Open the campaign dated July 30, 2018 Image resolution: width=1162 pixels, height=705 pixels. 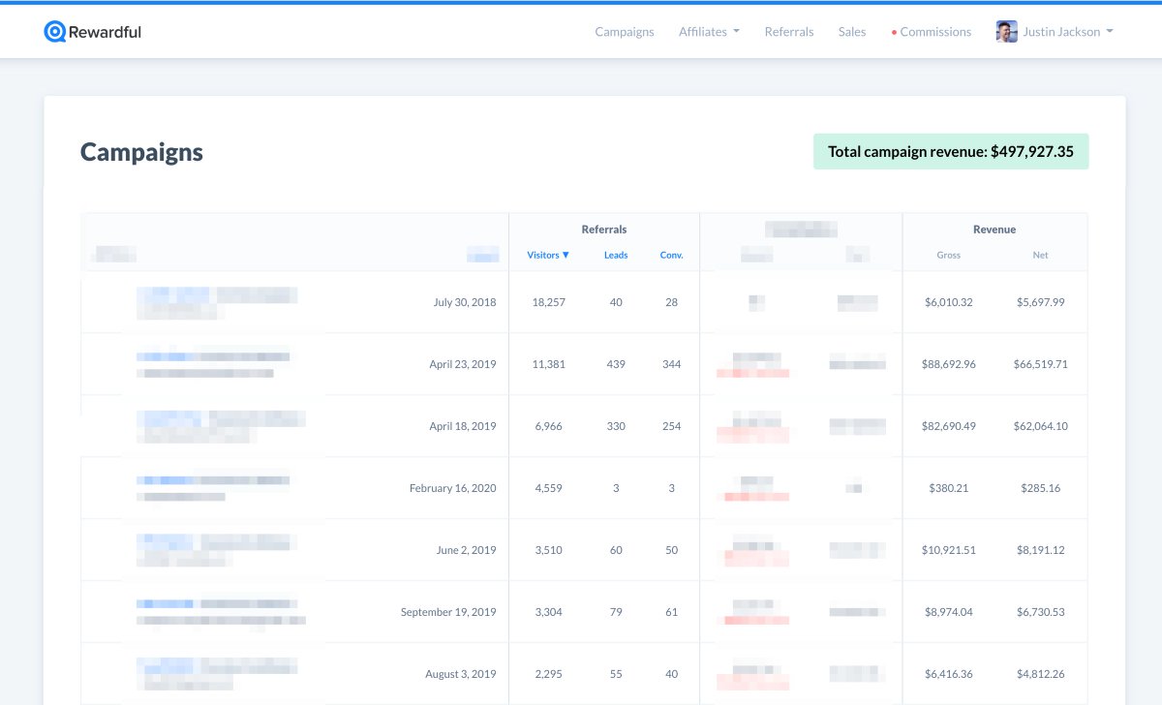(x=173, y=293)
